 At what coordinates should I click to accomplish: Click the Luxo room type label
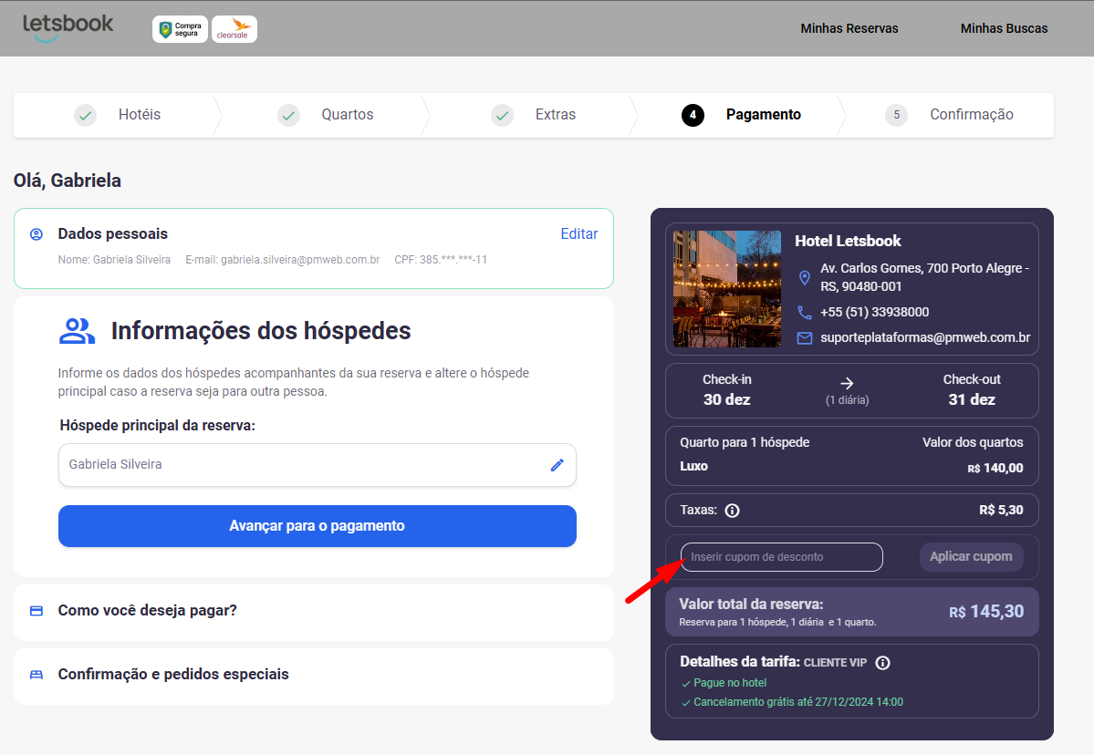click(693, 466)
